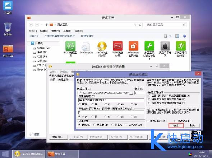
Task: Click the Windows Start button
Action: [5, 154]
